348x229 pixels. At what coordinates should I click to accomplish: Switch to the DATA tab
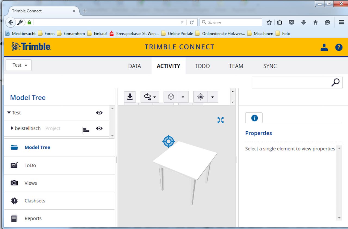point(135,66)
